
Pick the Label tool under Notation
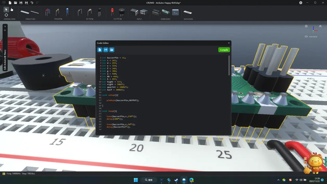[188, 12]
